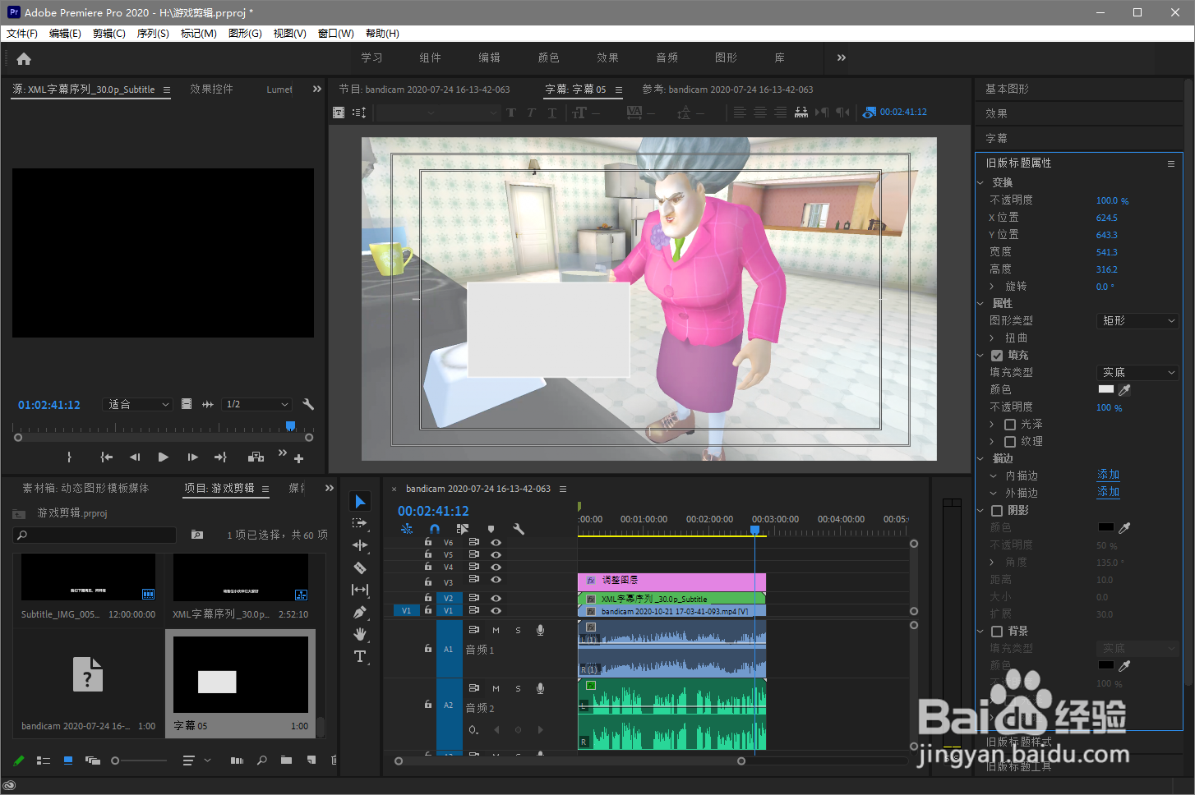Open 旧版标题属性 panel menu
Viewport: 1195px width, 795px height.
(1170, 163)
